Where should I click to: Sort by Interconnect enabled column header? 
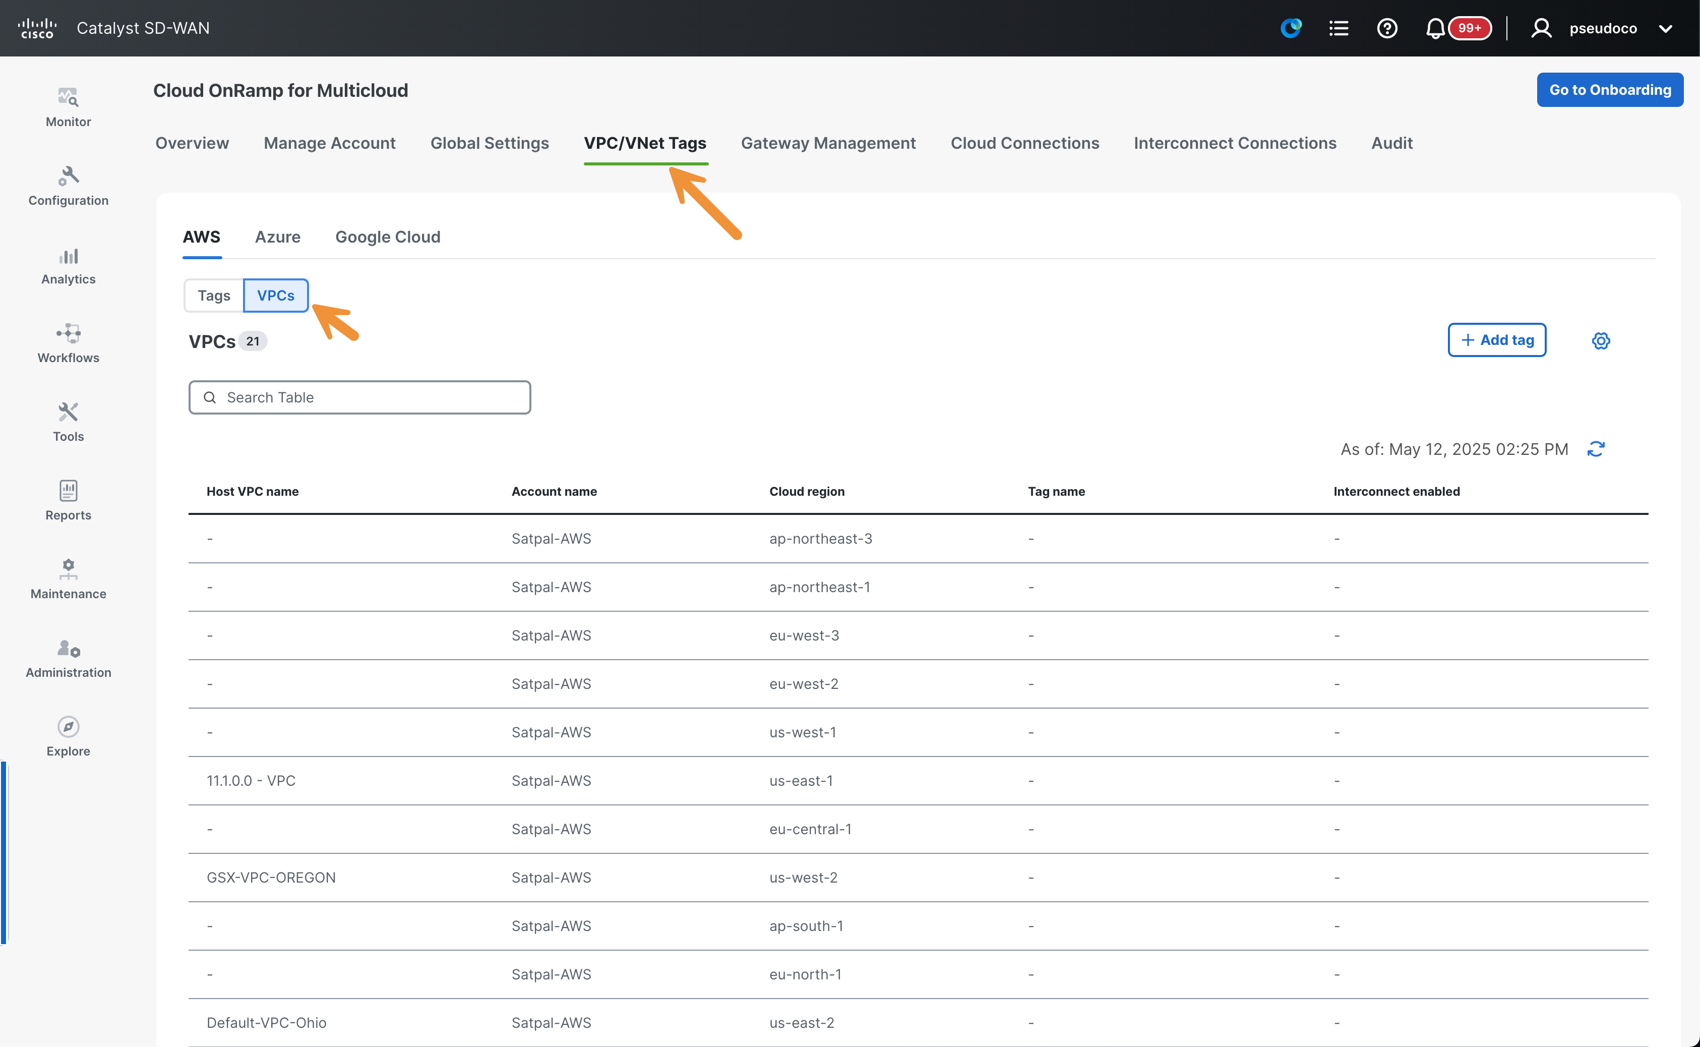(1396, 492)
